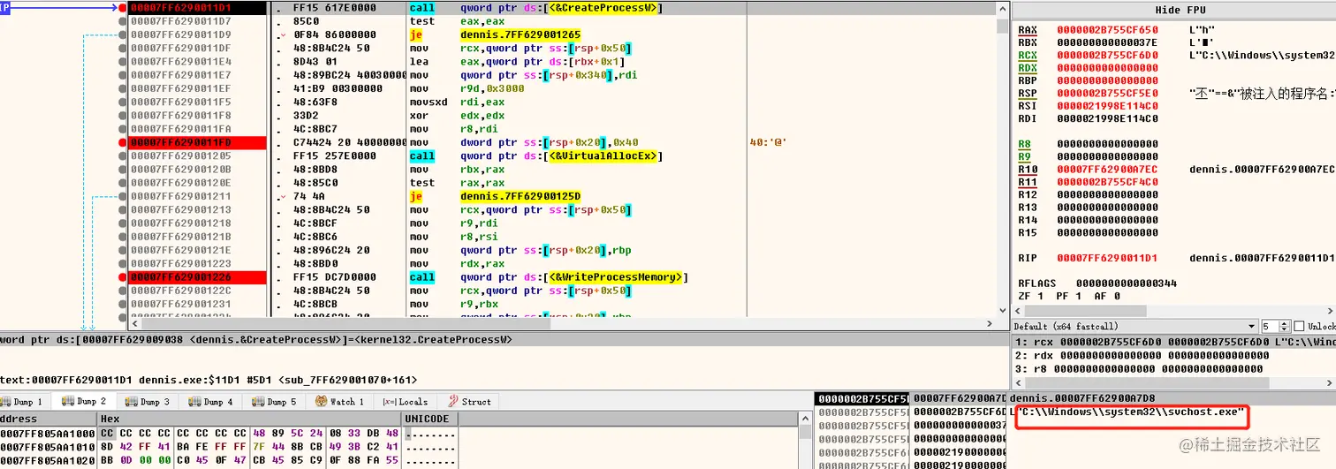Image resolution: width=1336 pixels, height=469 pixels.
Task: Open the Dump 5 tab
Action: pyautogui.click(x=275, y=401)
